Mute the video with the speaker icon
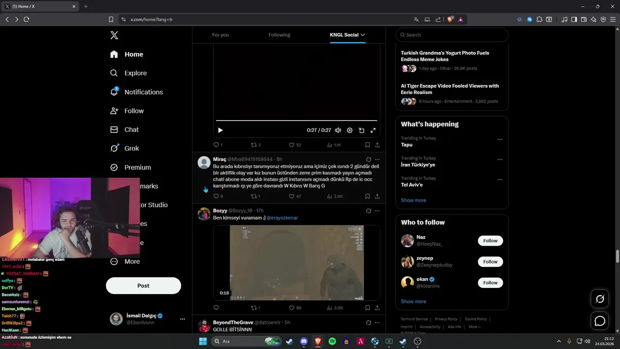The image size is (620, 349). pos(338,130)
